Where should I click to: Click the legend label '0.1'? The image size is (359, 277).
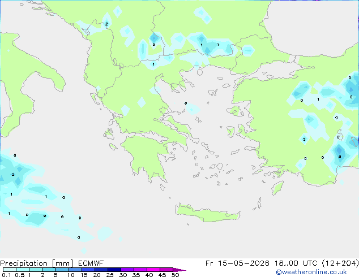[6, 275]
